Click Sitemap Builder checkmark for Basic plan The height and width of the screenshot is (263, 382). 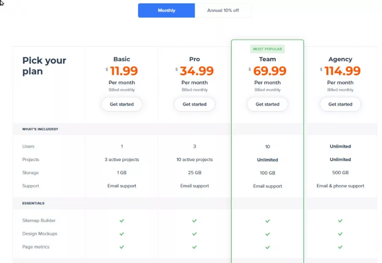(x=122, y=221)
